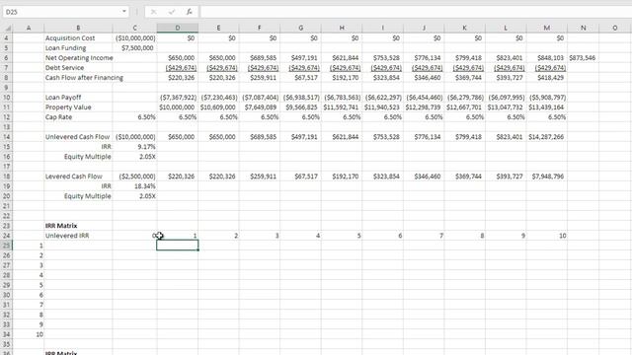
Task: Select row 14 header
Action: 7,137
